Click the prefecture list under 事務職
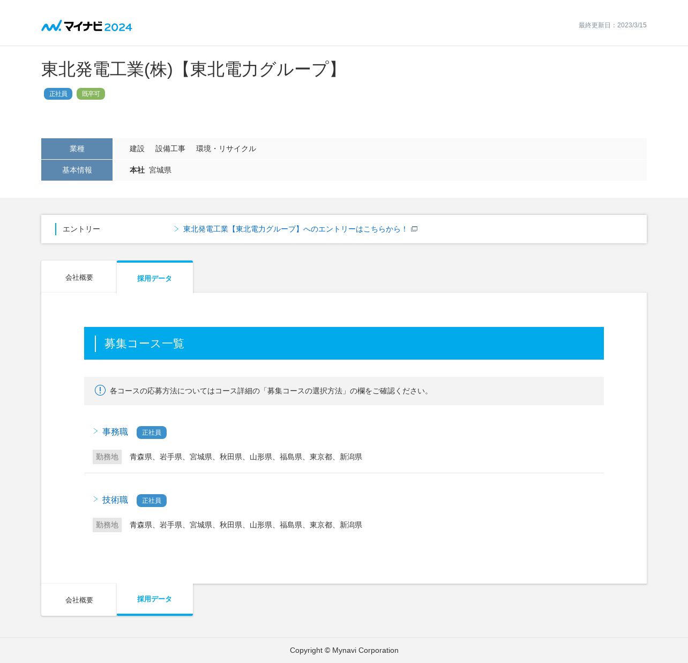Image resolution: width=688 pixels, height=663 pixels. (246, 457)
